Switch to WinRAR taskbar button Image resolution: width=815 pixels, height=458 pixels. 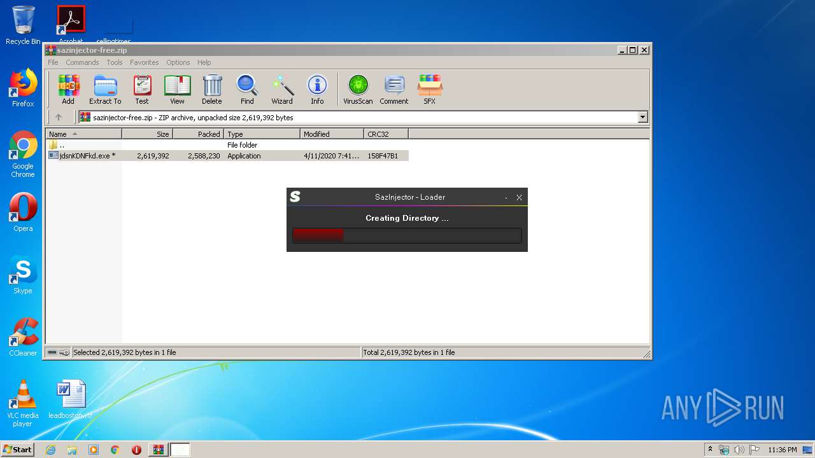tap(158, 450)
